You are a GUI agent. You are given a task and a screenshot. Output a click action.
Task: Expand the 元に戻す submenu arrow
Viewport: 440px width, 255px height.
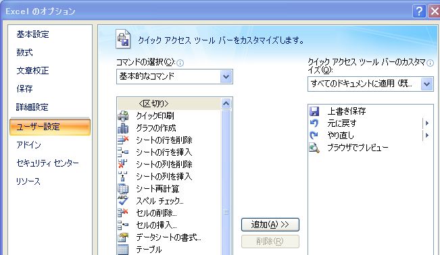pos(426,123)
